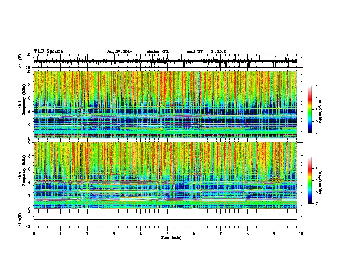
Task: Click the "Time (min)" axis title
Action: [x=171, y=238]
